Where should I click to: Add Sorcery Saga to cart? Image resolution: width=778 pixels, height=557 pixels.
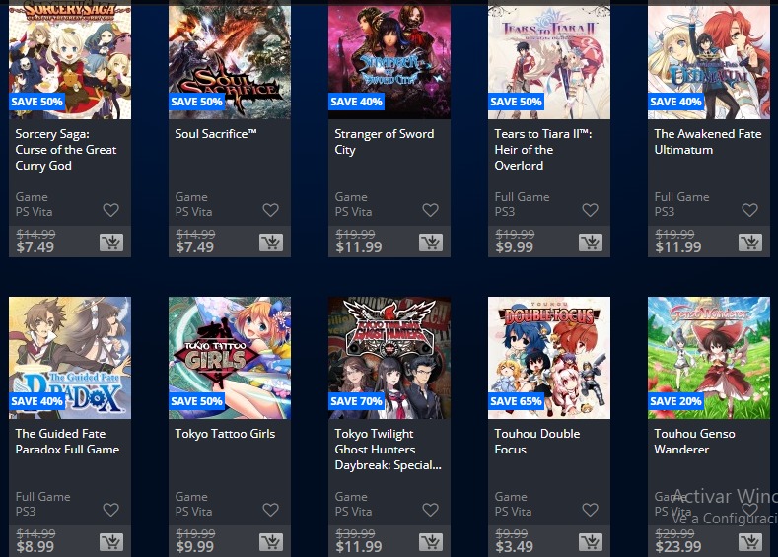click(111, 243)
